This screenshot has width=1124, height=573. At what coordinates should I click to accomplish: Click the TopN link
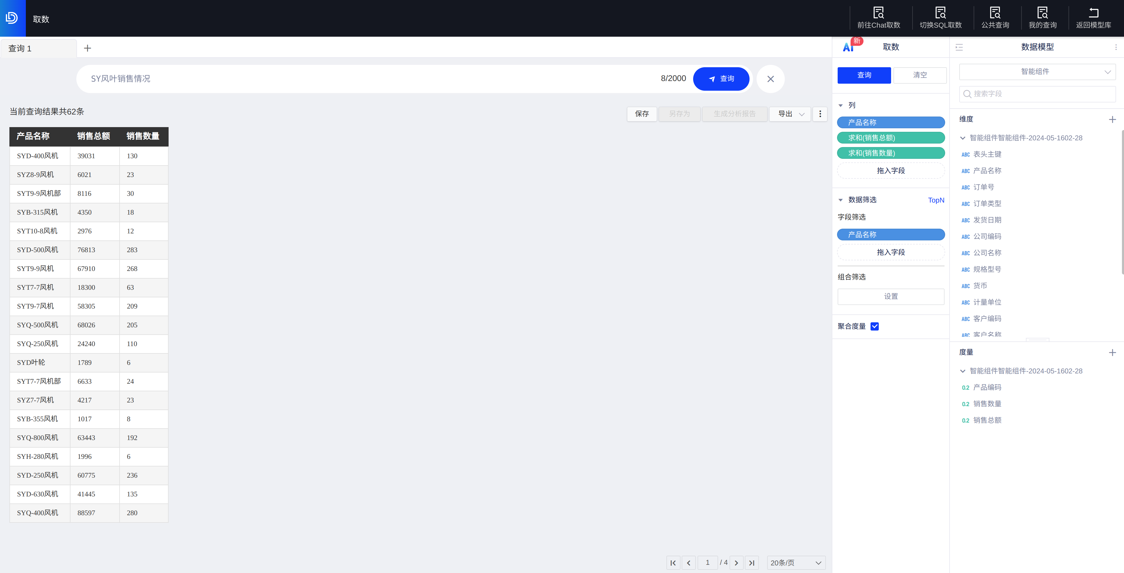[x=935, y=200]
